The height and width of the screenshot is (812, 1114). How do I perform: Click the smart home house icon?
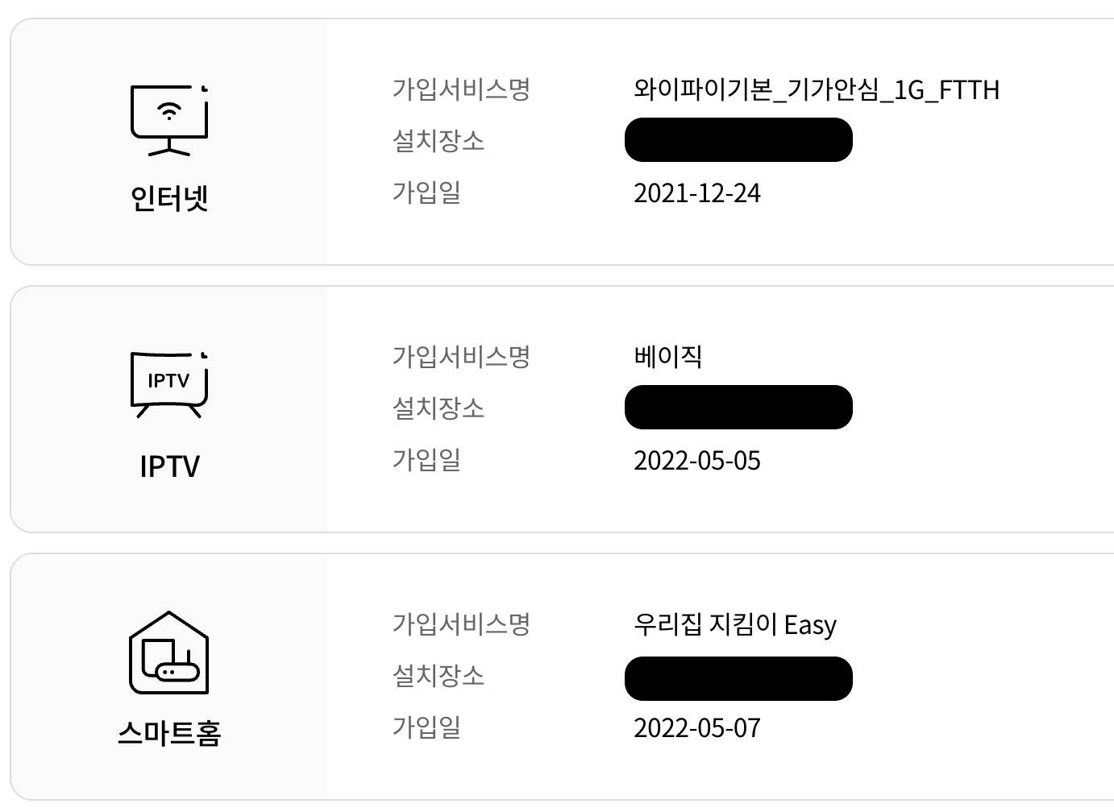click(x=169, y=652)
